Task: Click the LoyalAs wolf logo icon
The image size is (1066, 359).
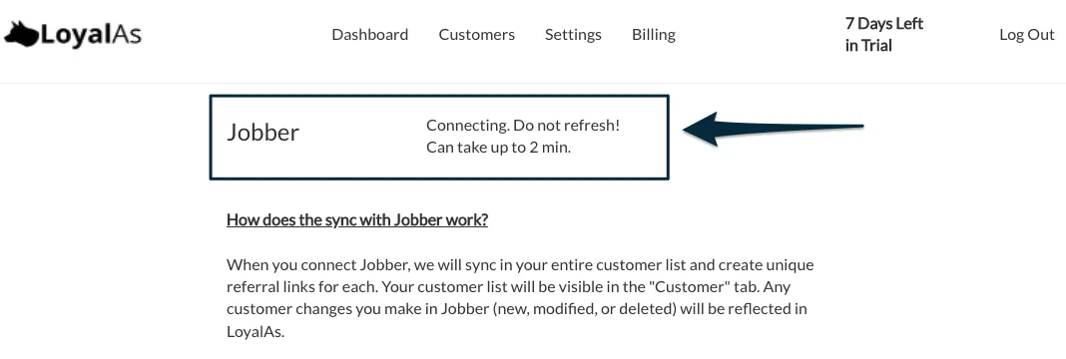Action: click(x=22, y=34)
